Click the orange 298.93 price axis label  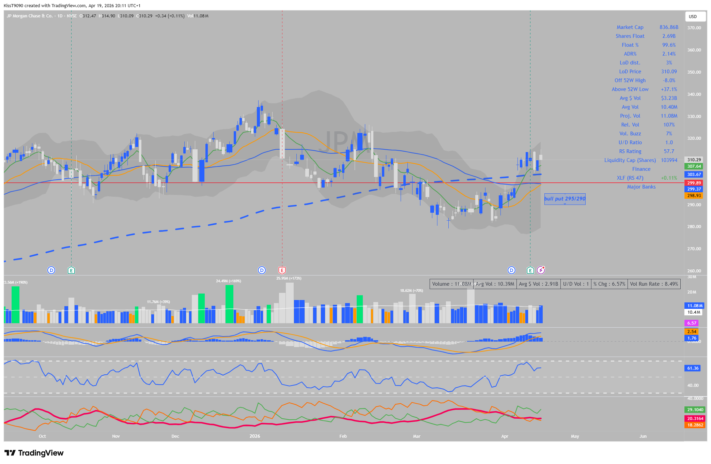pyautogui.click(x=694, y=196)
